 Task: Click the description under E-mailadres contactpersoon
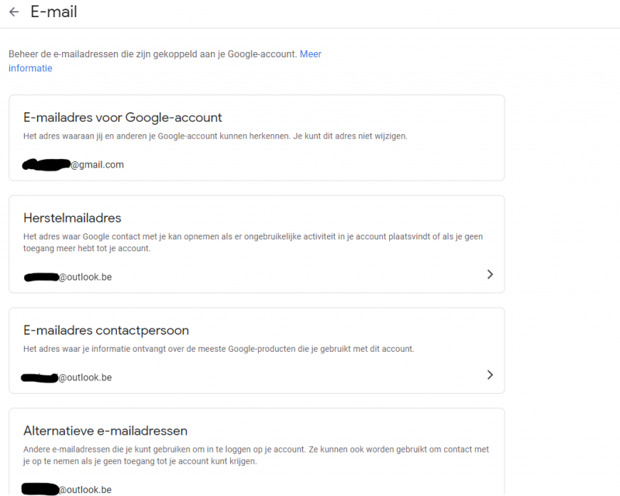pyautogui.click(x=219, y=349)
